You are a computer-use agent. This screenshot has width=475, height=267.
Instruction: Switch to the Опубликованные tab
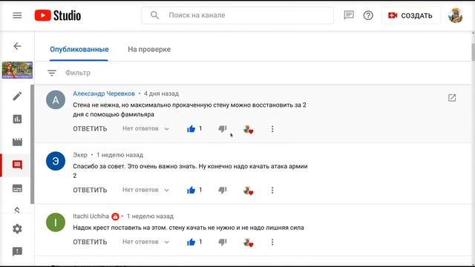pyautogui.click(x=79, y=50)
